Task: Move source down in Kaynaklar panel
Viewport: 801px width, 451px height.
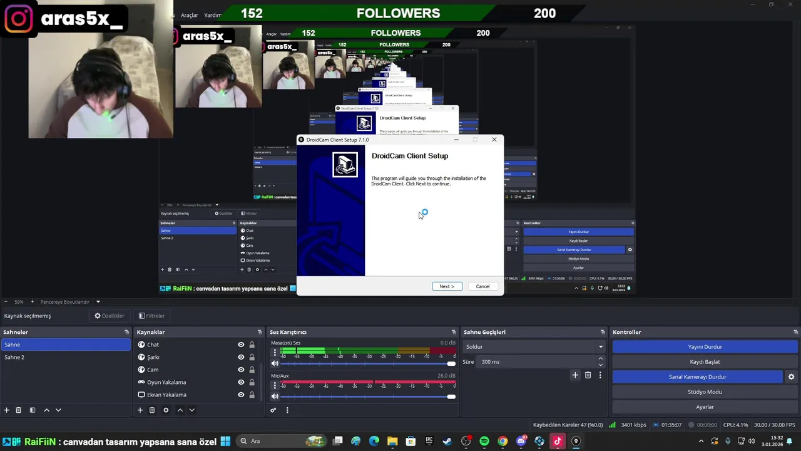Action: point(191,410)
